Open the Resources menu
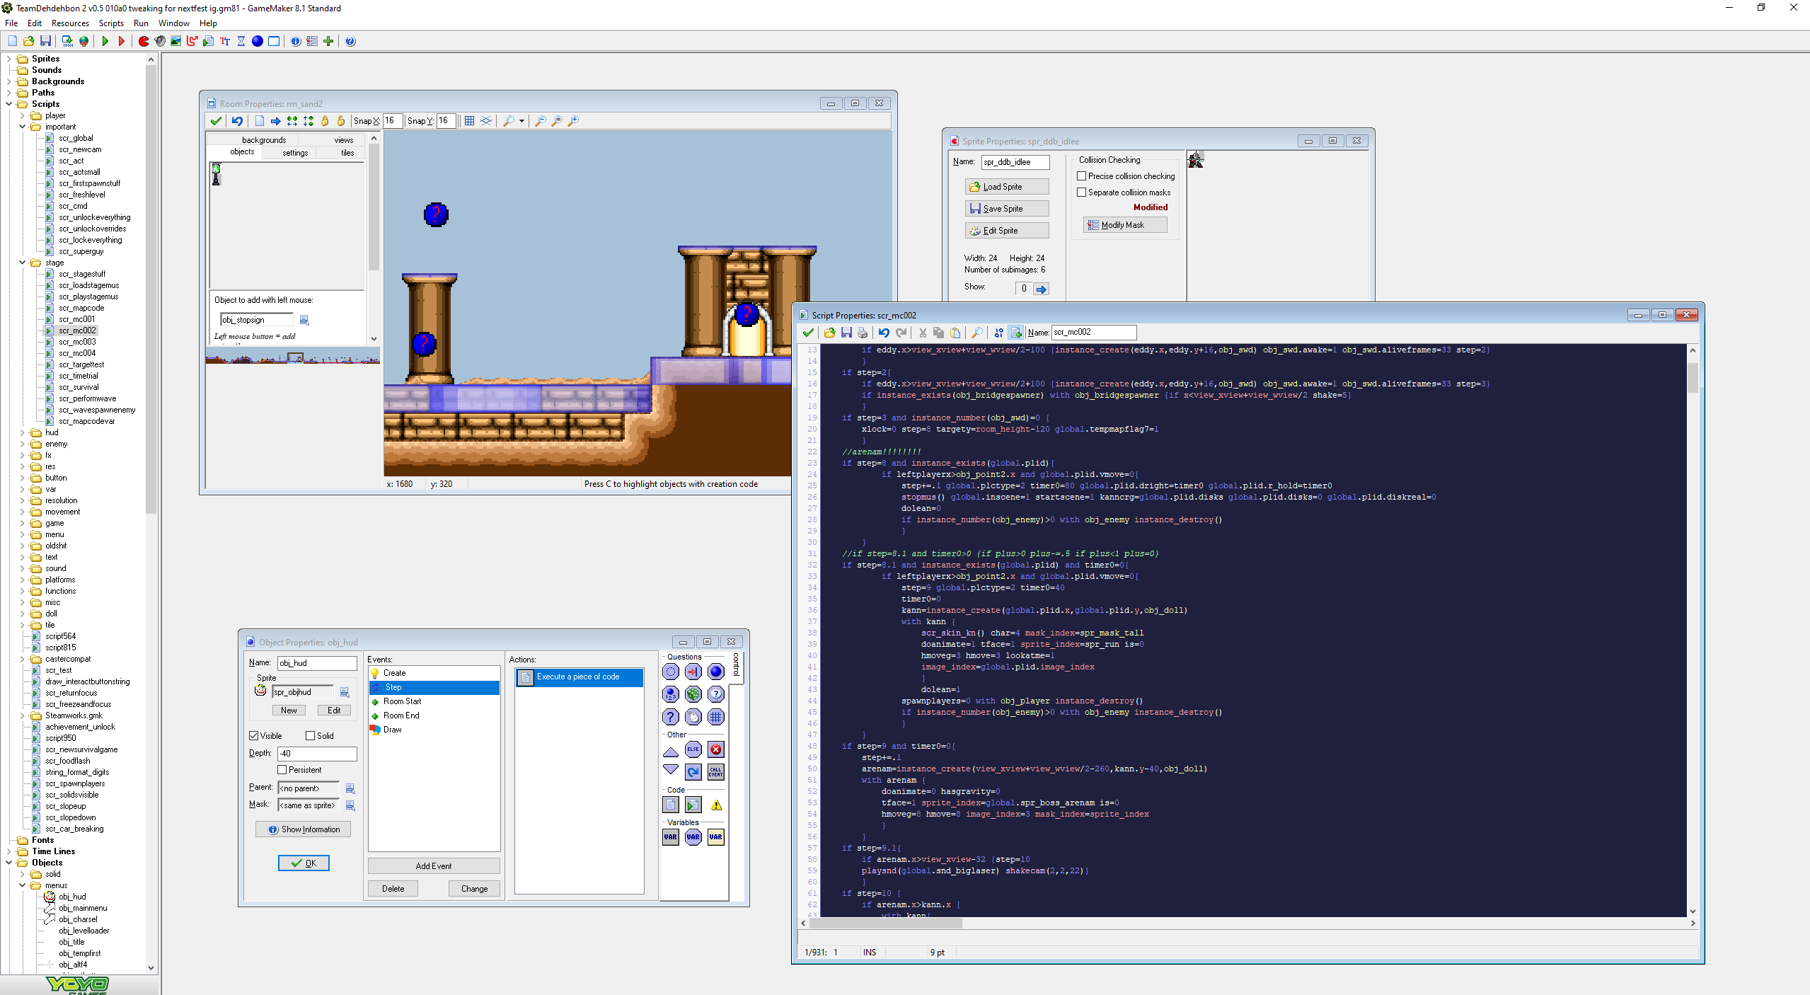 pos(70,23)
